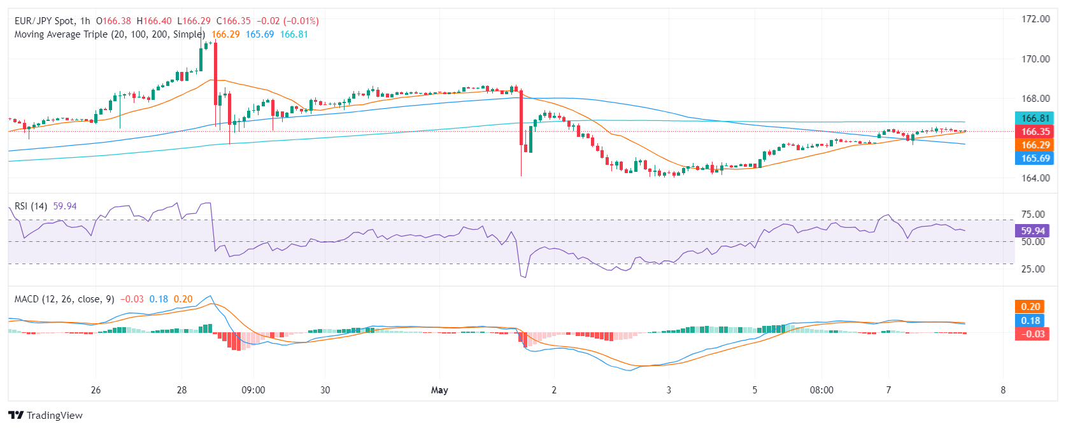Screen dimensions: 1066x429
Task: Click the EUR/JPY Spot symbol title
Action: (44, 21)
